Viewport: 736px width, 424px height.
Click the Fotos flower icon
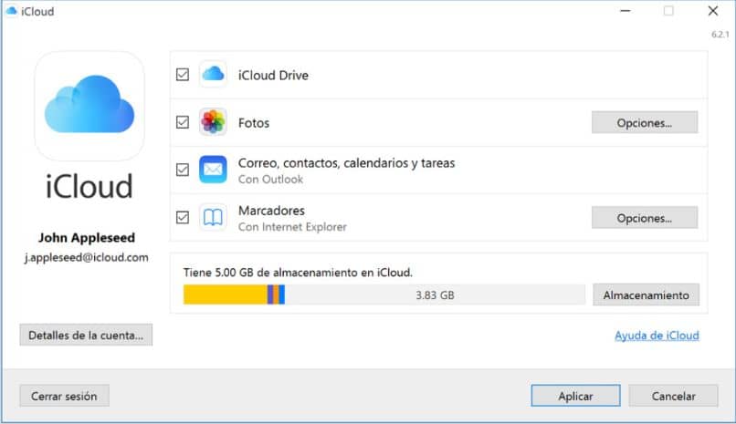click(213, 122)
